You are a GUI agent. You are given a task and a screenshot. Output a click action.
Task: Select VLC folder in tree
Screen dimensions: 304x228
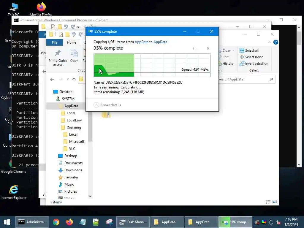click(69, 149)
